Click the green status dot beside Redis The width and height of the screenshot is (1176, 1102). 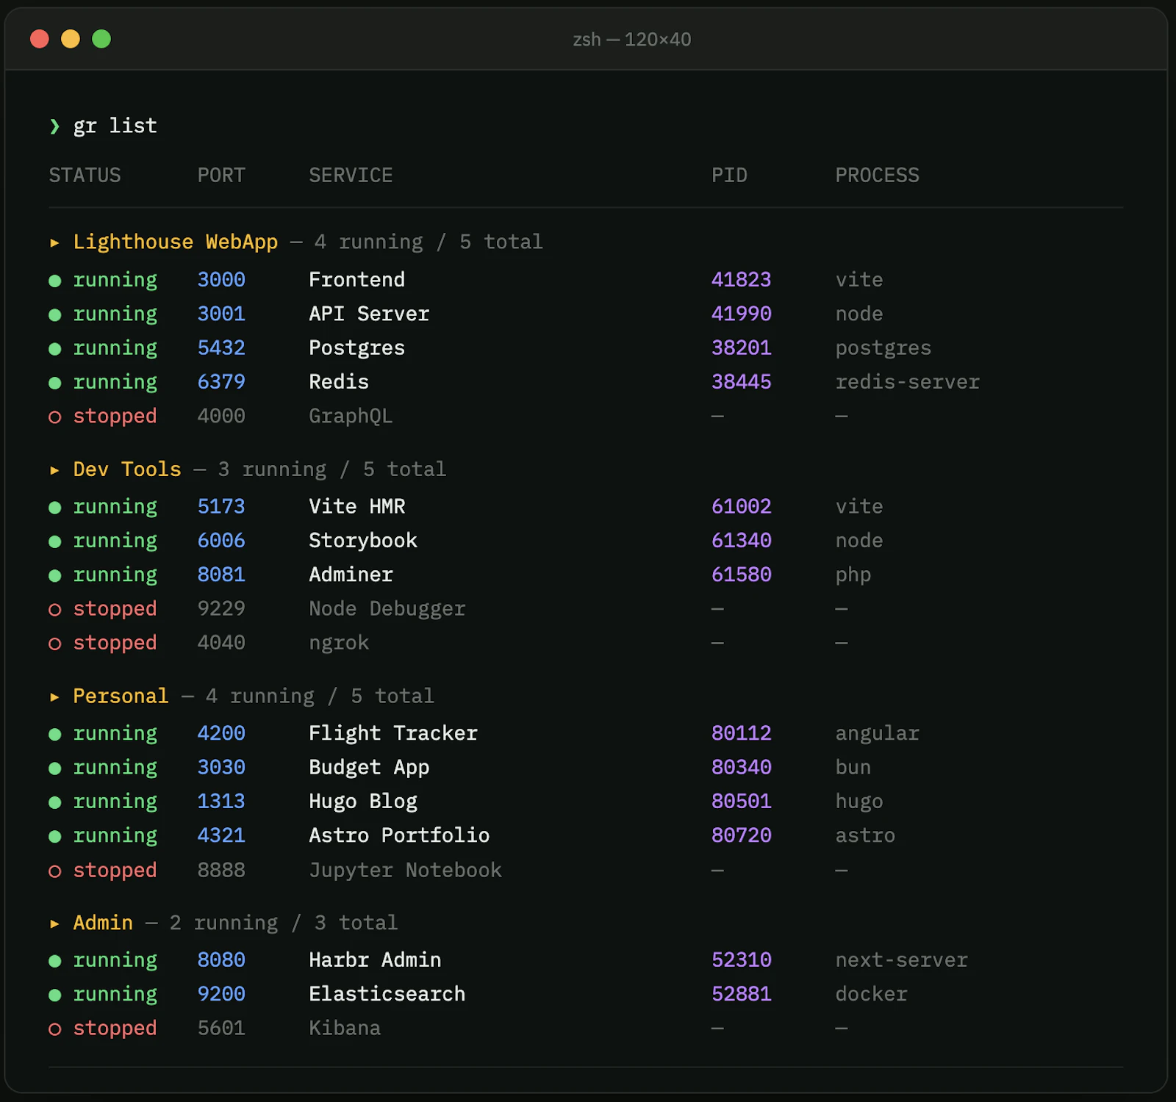(x=54, y=383)
